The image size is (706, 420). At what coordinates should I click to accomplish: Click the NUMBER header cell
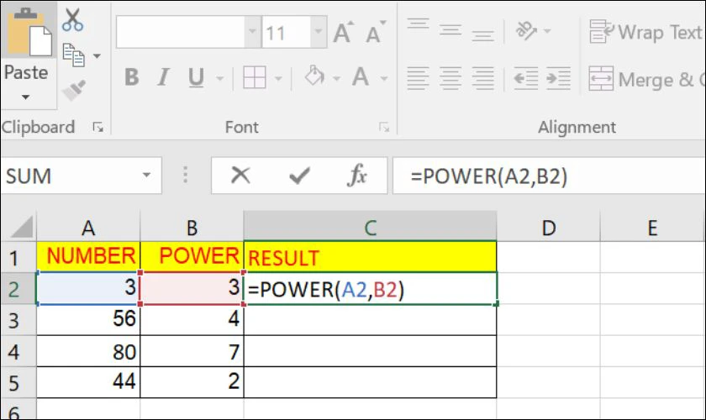[88, 256]
